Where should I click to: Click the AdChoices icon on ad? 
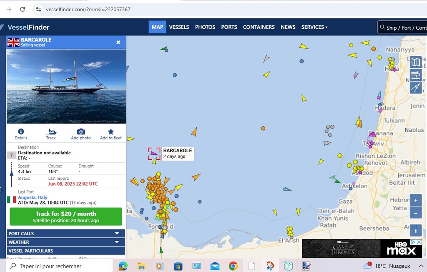point(413,242)
